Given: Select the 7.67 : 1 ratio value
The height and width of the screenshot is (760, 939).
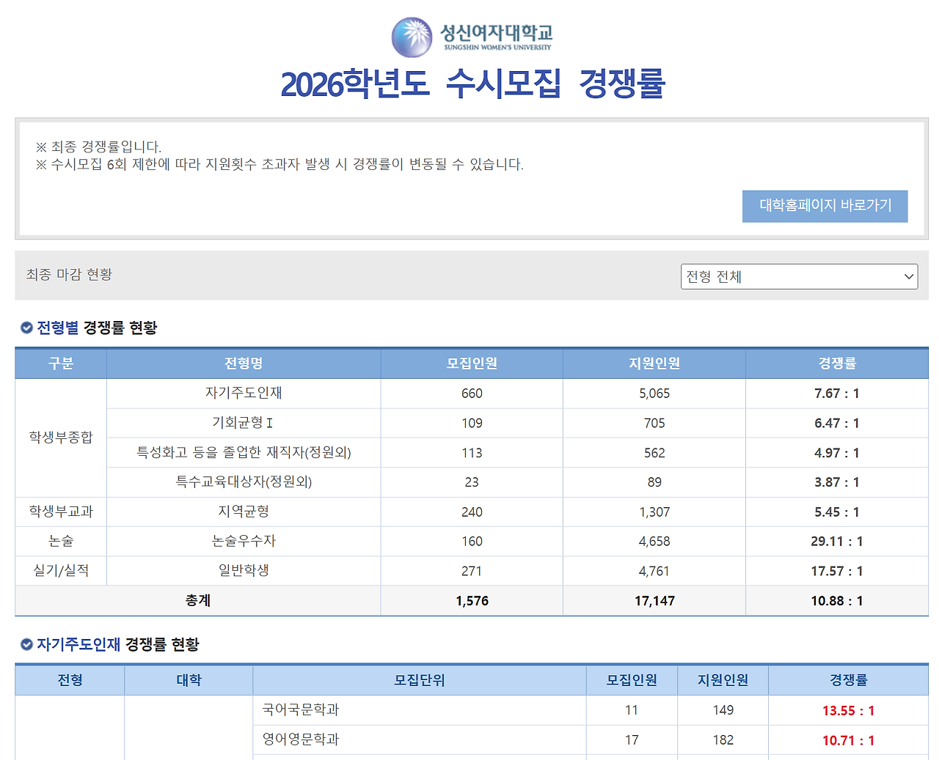Looking at the screenshot, I should (837, 394).
